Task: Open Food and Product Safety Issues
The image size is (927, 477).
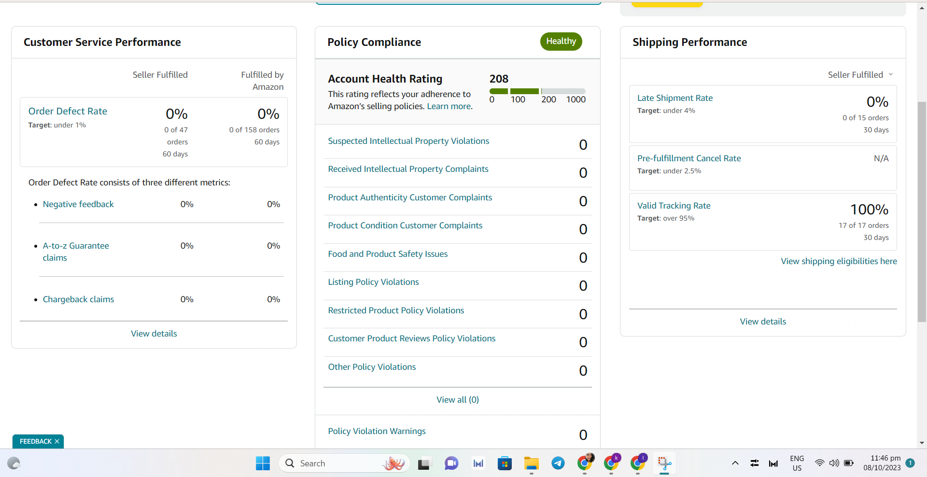Action: 388,254
